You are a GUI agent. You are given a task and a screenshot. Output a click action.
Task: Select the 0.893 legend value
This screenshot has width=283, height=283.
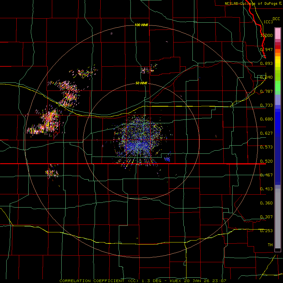(x=266, y=63)
